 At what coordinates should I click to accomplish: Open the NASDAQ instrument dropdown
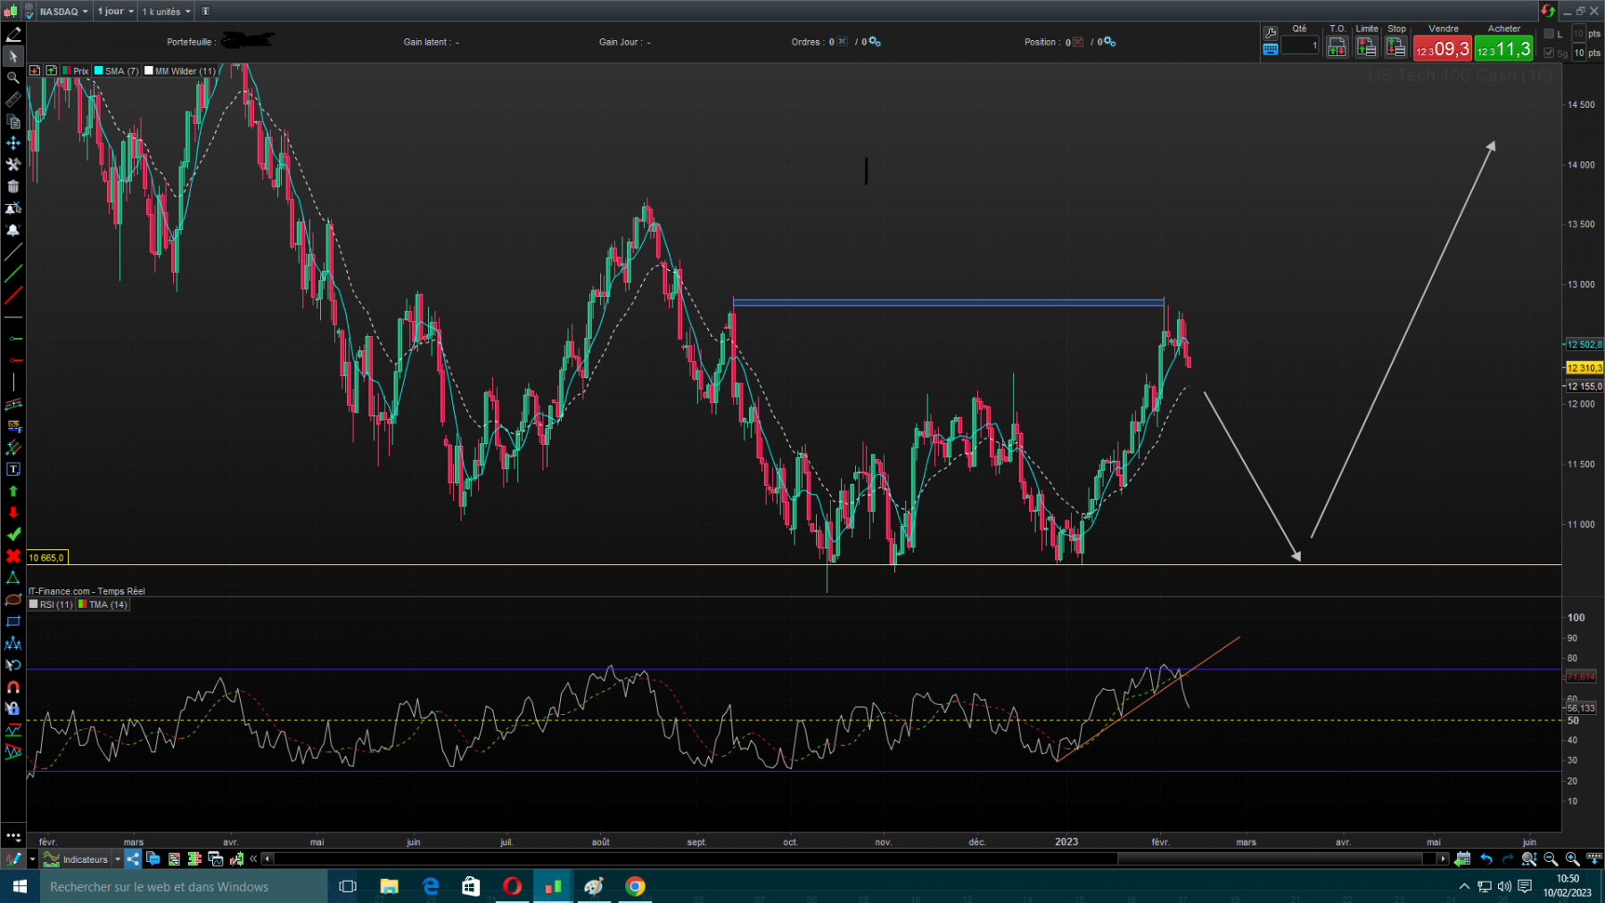64,12
